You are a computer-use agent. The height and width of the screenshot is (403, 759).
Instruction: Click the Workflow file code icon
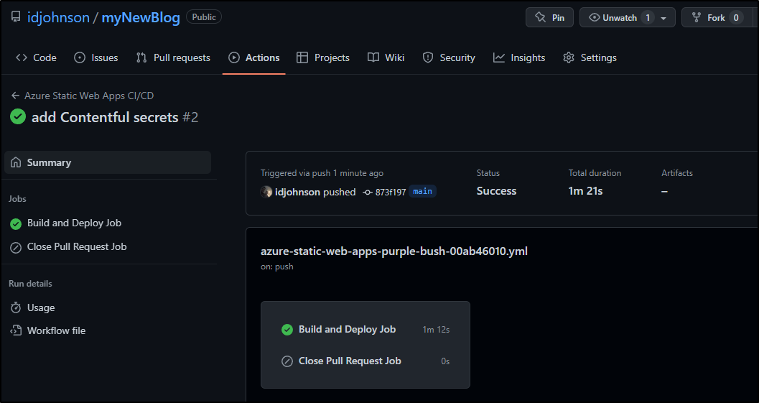[x=16, y=330]
